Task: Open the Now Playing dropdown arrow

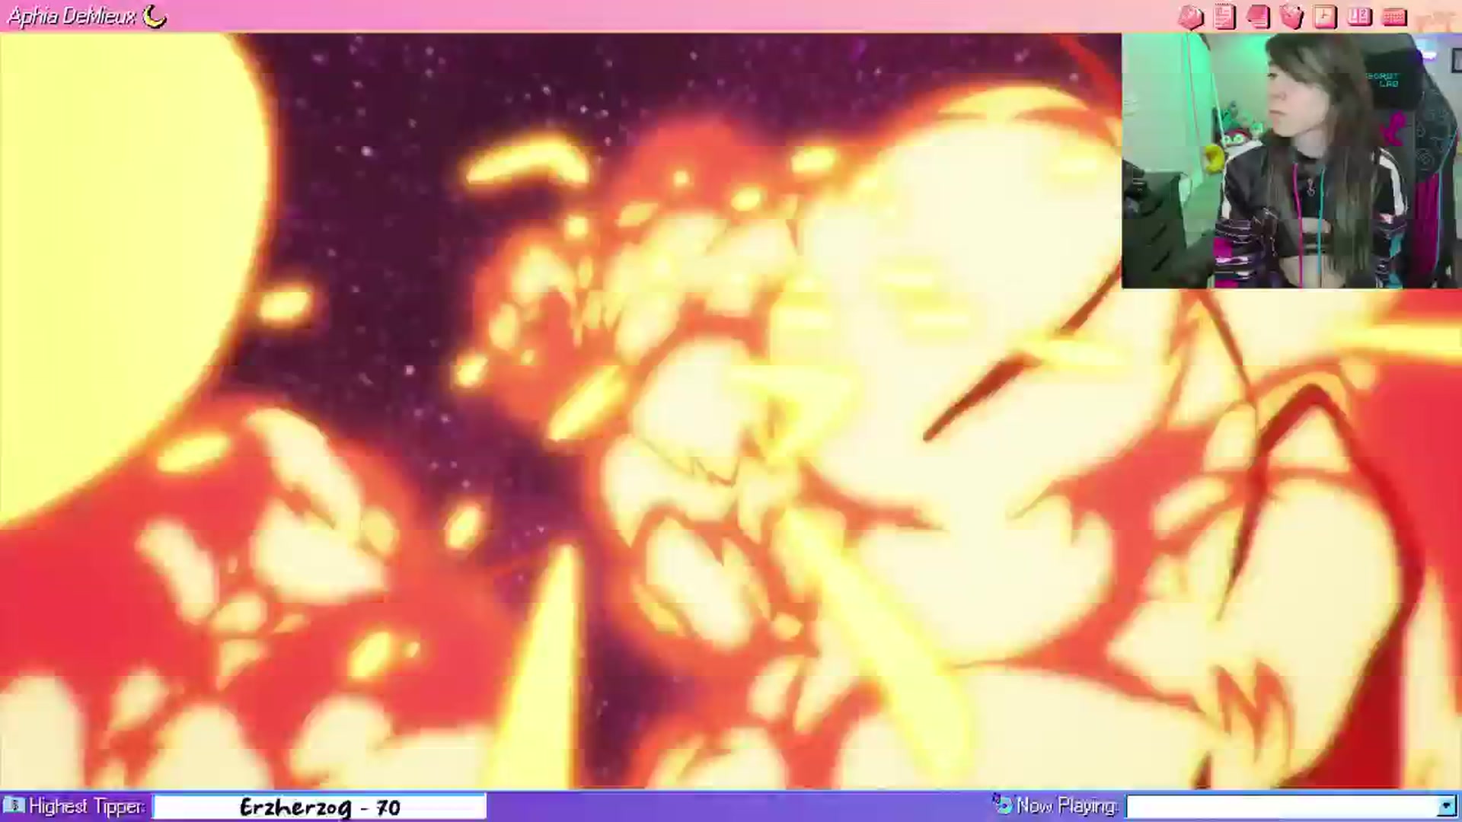Action: (x=1446, y=806)
